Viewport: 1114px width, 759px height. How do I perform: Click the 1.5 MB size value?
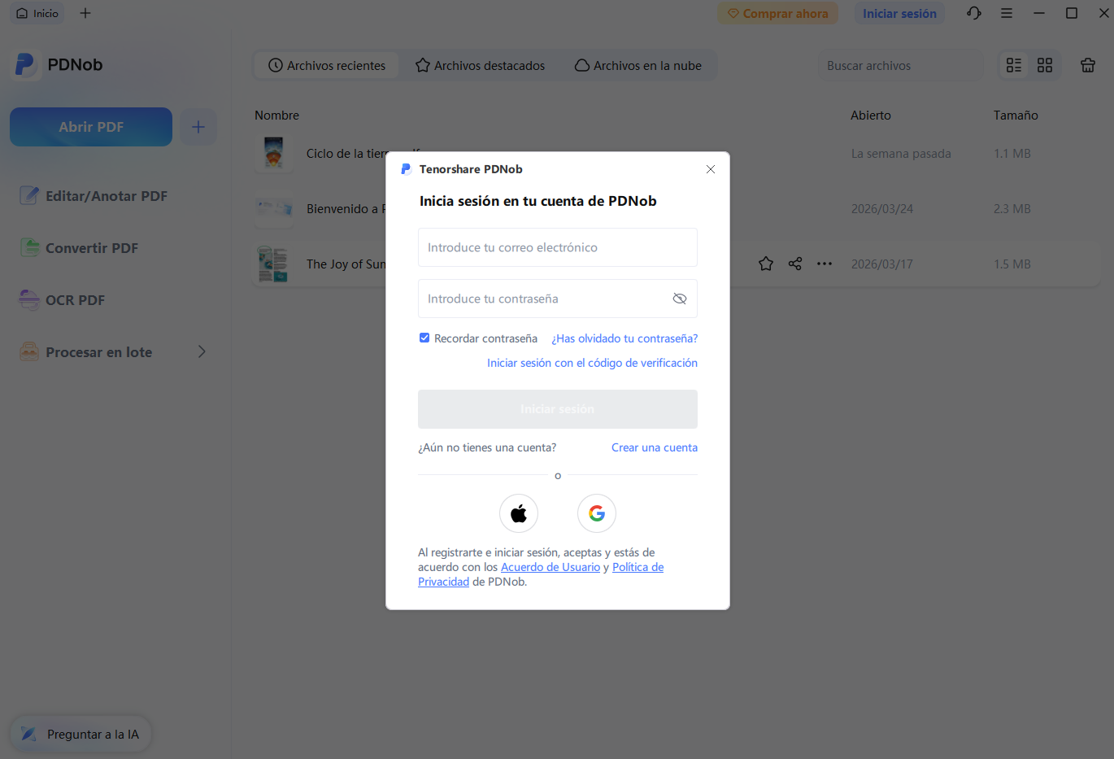1012,264
